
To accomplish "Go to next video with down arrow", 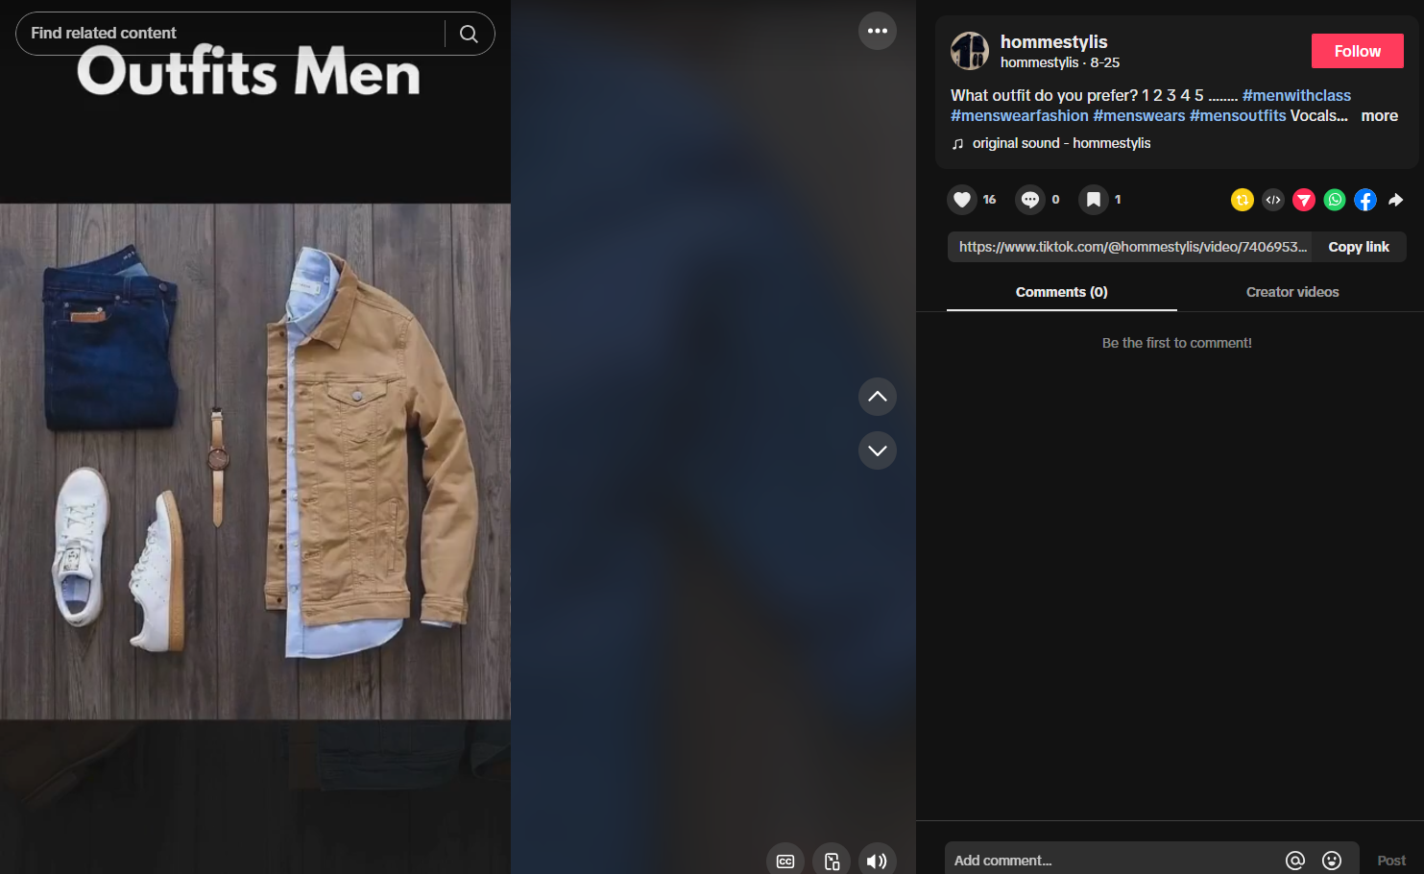I will point(878,450).
